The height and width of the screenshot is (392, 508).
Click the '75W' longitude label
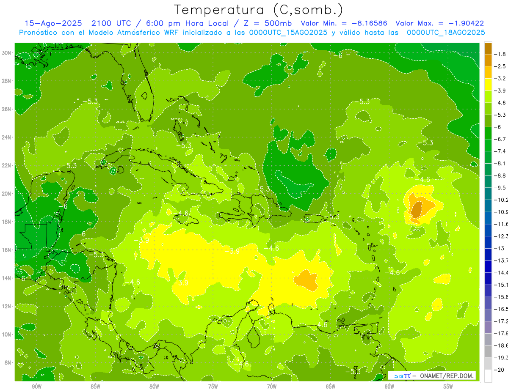pos(213,387)
